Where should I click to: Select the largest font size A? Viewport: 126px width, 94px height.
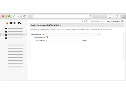(x=86, y=21)
